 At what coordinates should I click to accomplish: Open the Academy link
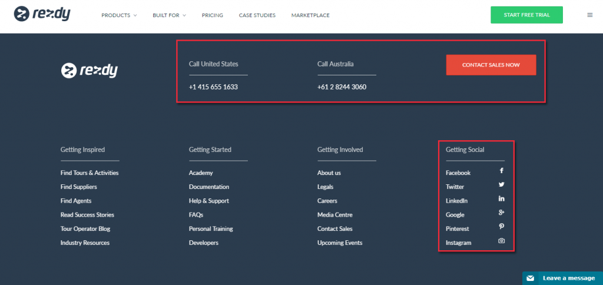201,173
